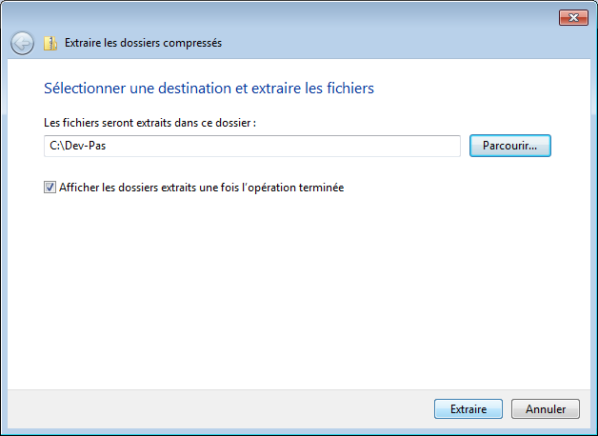Click the zipped folder icon in the header
Screen dimensions: 598x436
tap(50, 43)
